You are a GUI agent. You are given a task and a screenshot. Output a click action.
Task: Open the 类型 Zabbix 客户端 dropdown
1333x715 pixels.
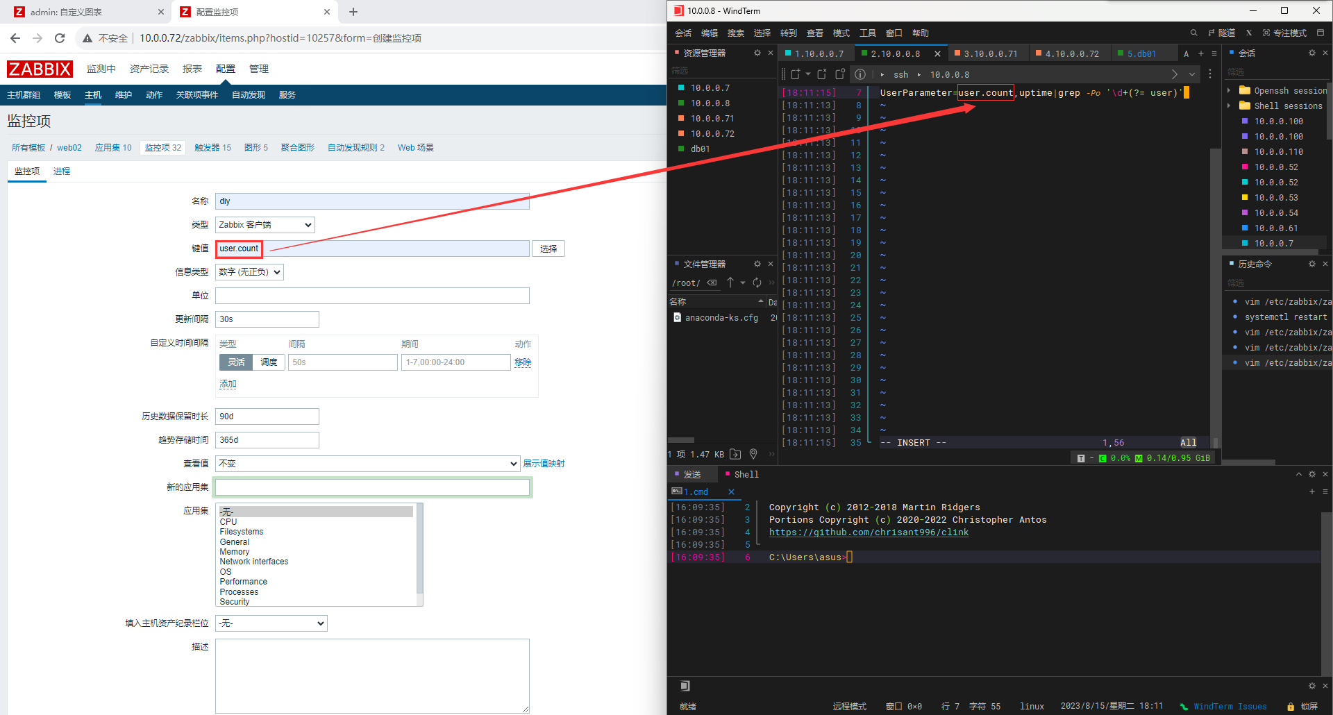tap(265, 225)
